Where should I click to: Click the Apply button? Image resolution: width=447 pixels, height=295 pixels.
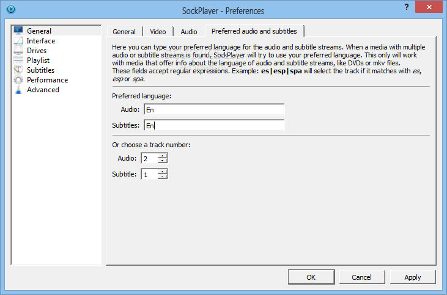pyautogui.click(x=413, y=277)
